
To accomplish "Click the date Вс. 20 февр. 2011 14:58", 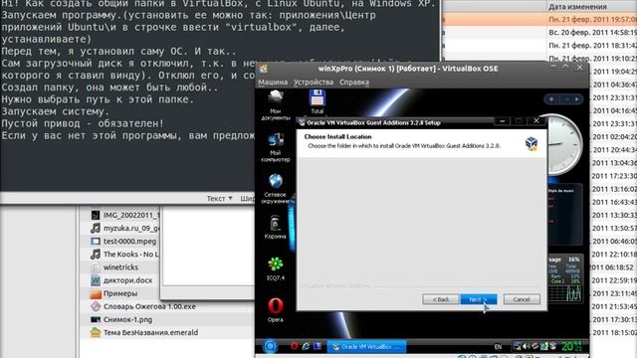I will click(x=593, y=33).
